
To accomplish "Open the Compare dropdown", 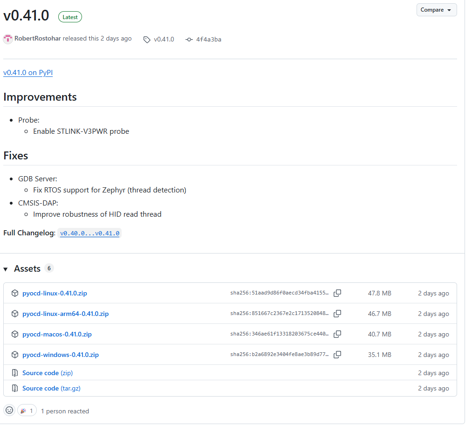I will [436, 10].
